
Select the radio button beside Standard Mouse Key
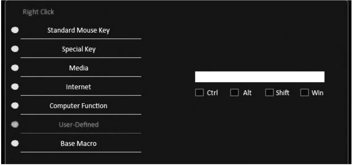[15, 30]
